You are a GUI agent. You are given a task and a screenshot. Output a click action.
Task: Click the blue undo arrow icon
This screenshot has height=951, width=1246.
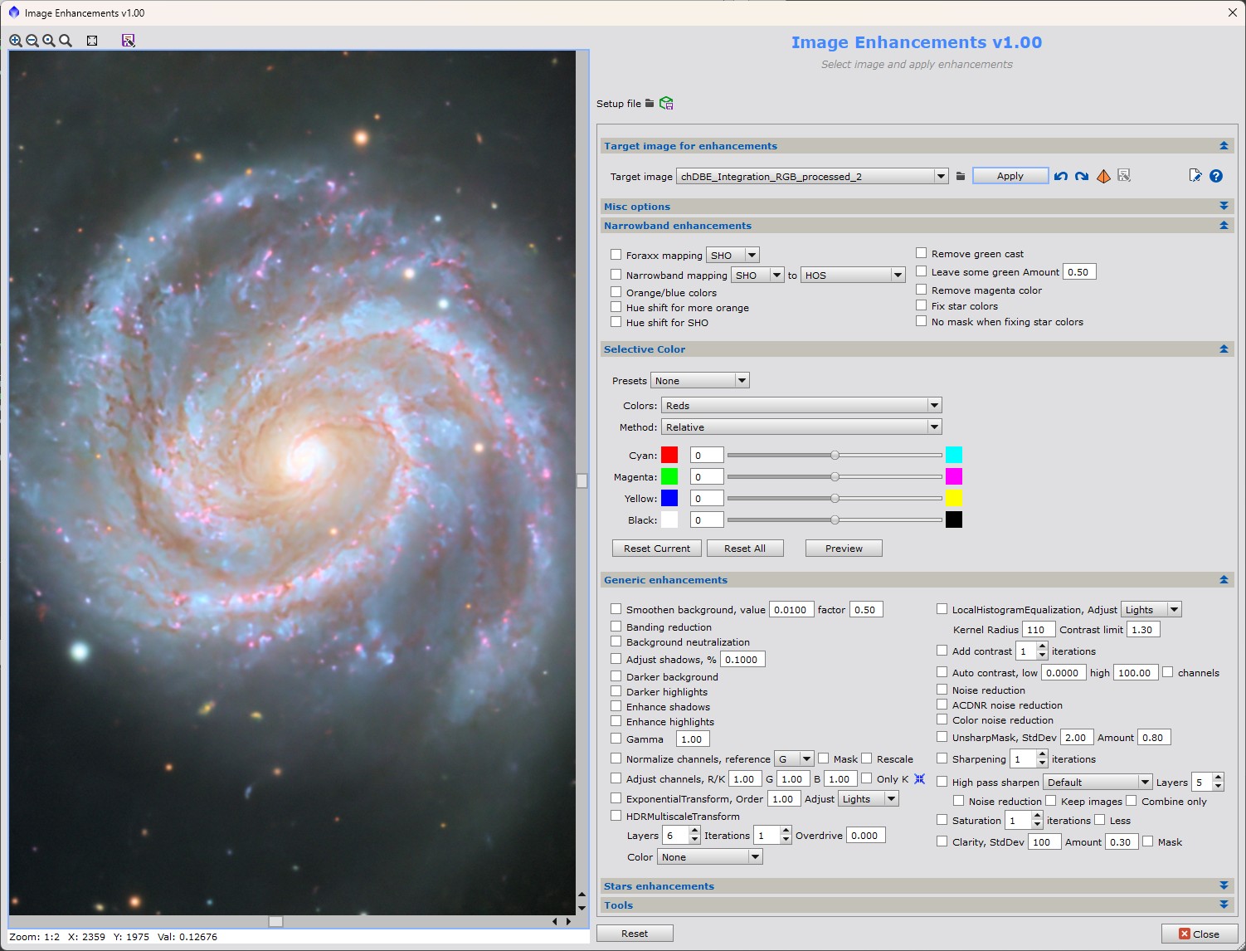tap(1060, 176)
